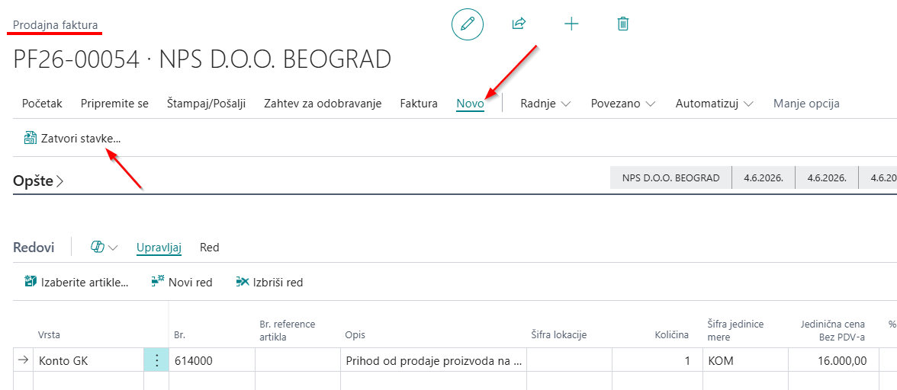The height and width of the screenshot is (390, 897).
Task: Click the empty Šifra lokacije cell in the Konto GK row
Action: coord(569,360)
